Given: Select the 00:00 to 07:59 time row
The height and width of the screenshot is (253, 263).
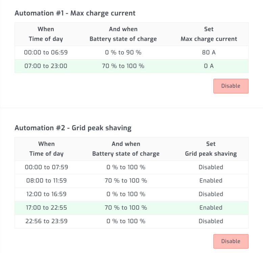Looking at the screenshot, I should [x=46, y=167].
